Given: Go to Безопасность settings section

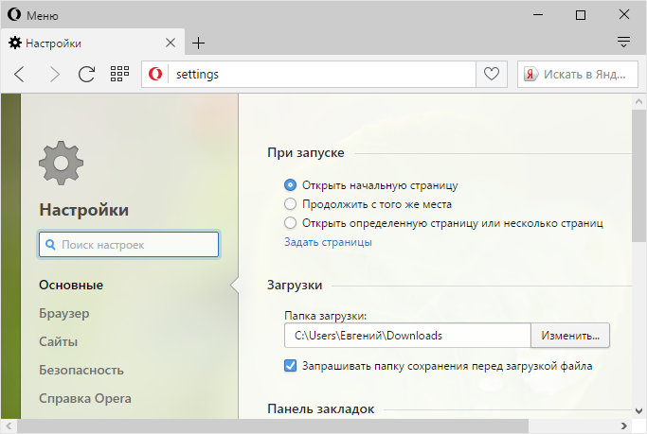Looking at the screenshot, I should pyautogui.click(x=79, y=370).
